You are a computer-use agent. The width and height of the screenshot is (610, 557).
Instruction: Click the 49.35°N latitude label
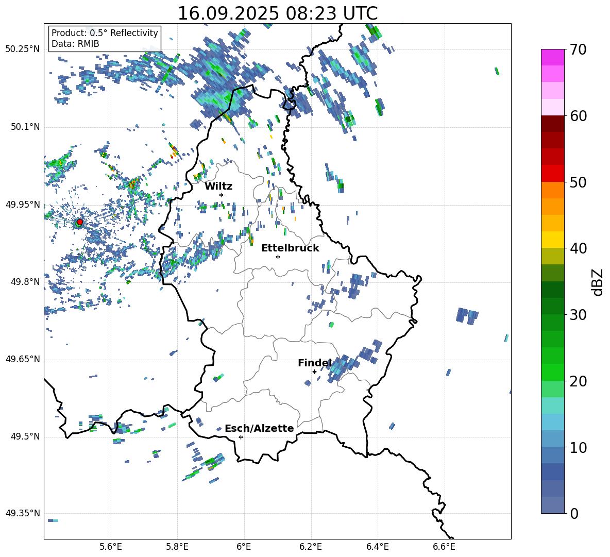(23, 513)
